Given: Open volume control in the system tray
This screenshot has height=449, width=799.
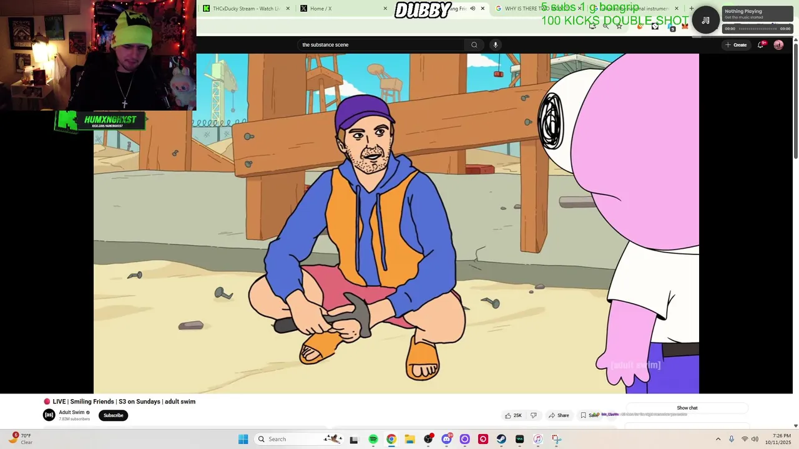Looking at the screenshot, I should [x=755, y=439].
